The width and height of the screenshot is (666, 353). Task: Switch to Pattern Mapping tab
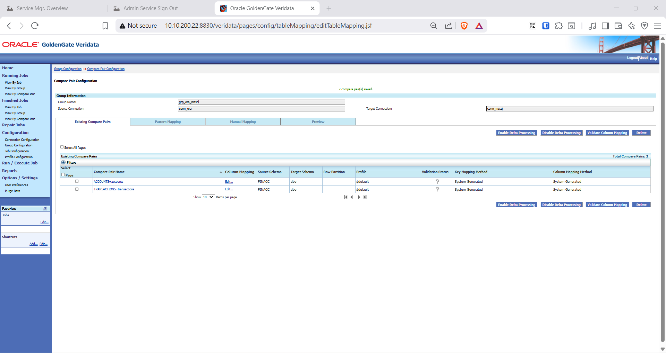(168, 122)
